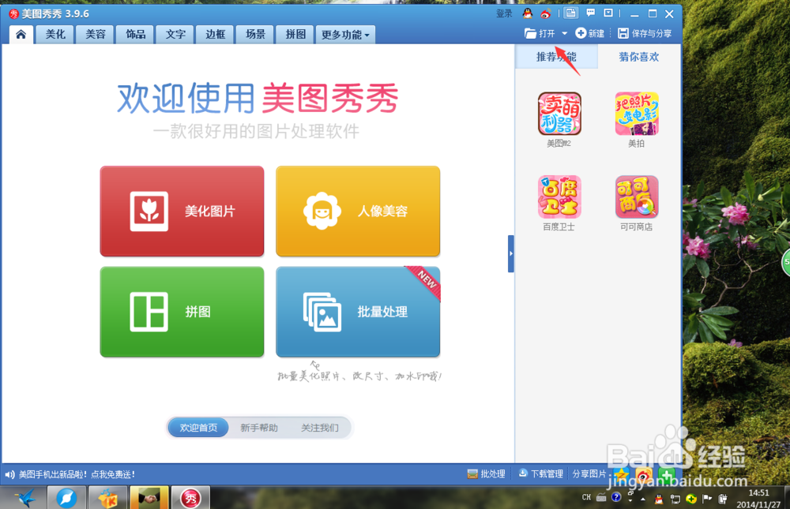Image resolution: width=790 pixels, height=509 pixels.
Task: Show hidden tray icons arrow
Action: [643, 500]
